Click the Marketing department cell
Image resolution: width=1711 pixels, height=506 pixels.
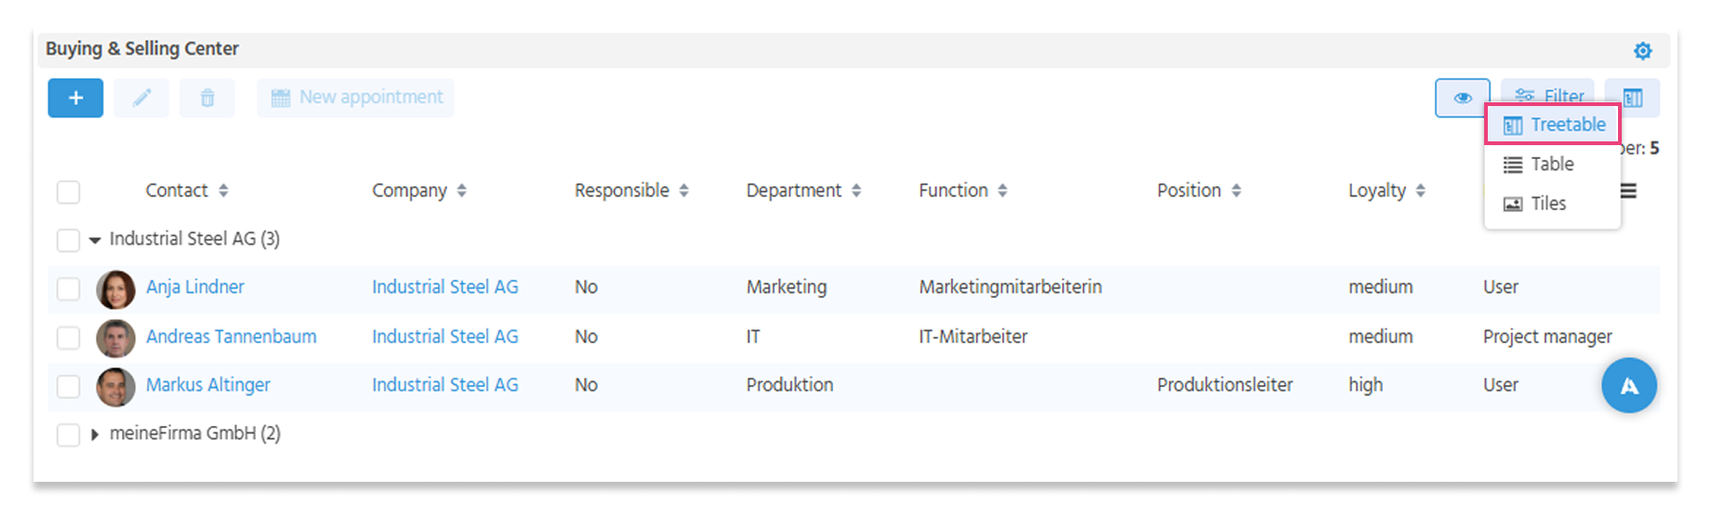[787, 287]
